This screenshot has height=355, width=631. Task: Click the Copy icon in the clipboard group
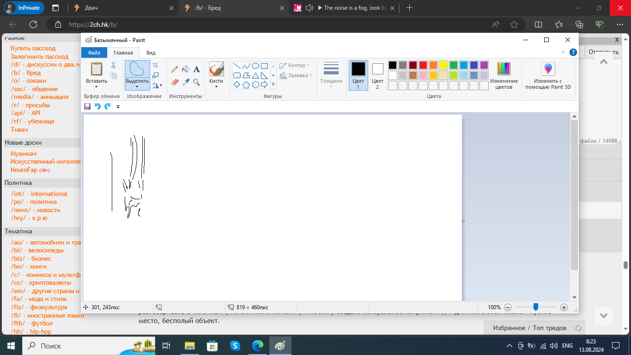click(x=113, y=75)
